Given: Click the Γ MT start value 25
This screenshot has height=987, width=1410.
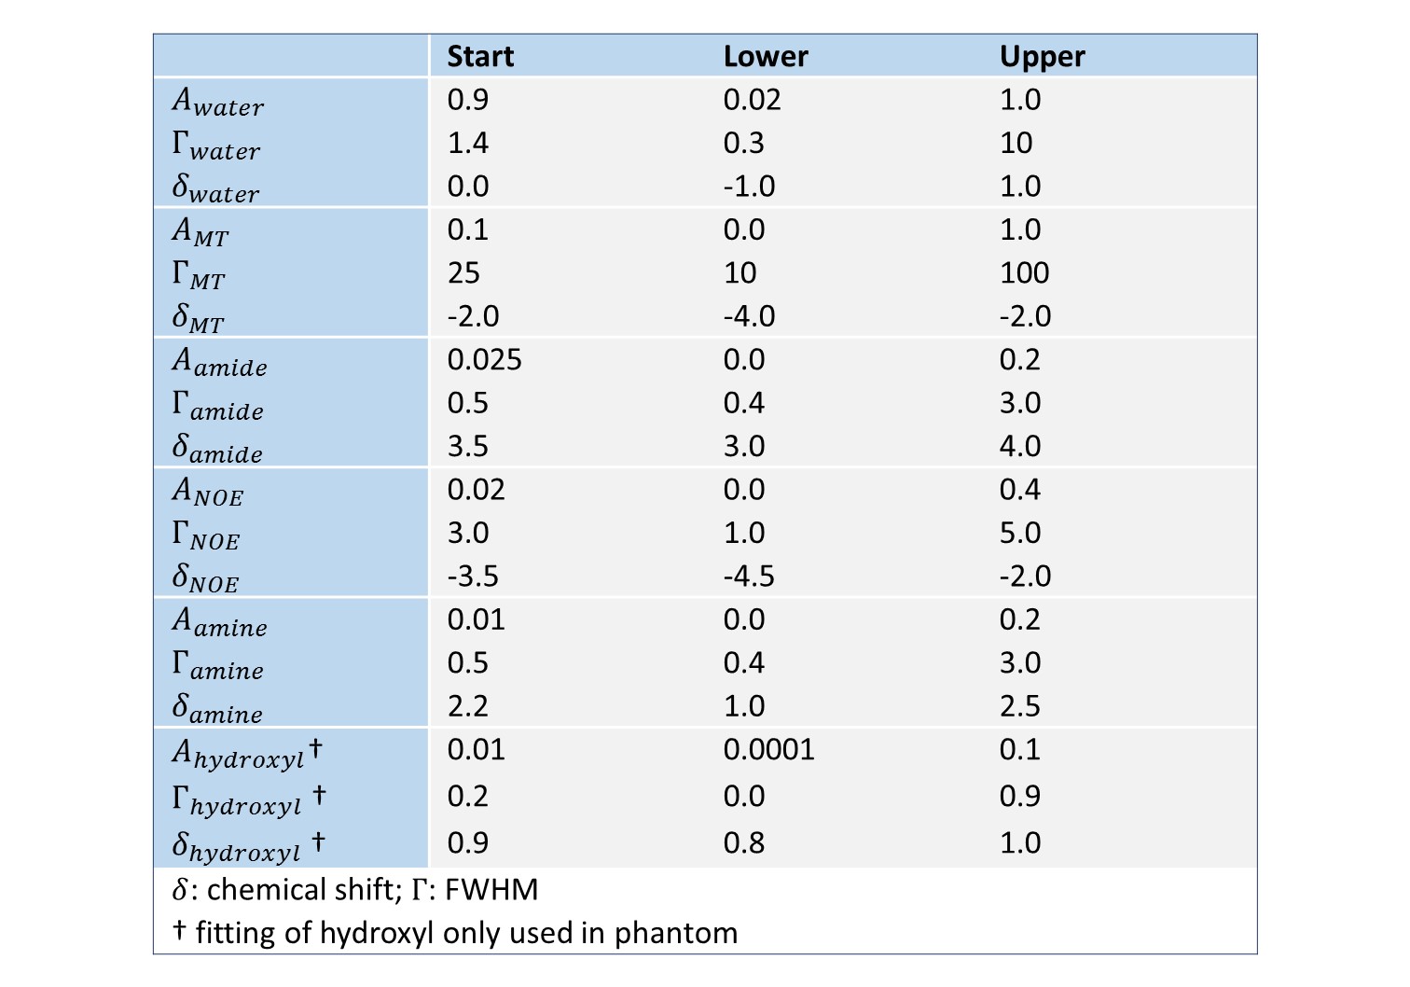Looking at the screenshot, I should [463, 273].
